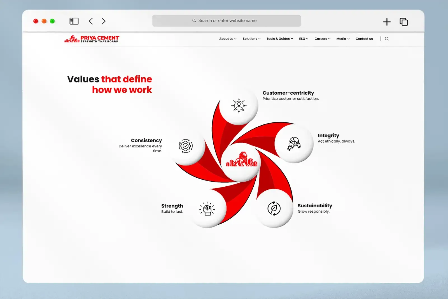
Task: Select the Sustainability leaf cycle icon
Action: click(274, 208)
